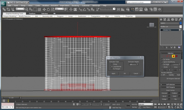
Task: Select Off preview selection radio
Action: pyautogui.click(x=161, y=75)
